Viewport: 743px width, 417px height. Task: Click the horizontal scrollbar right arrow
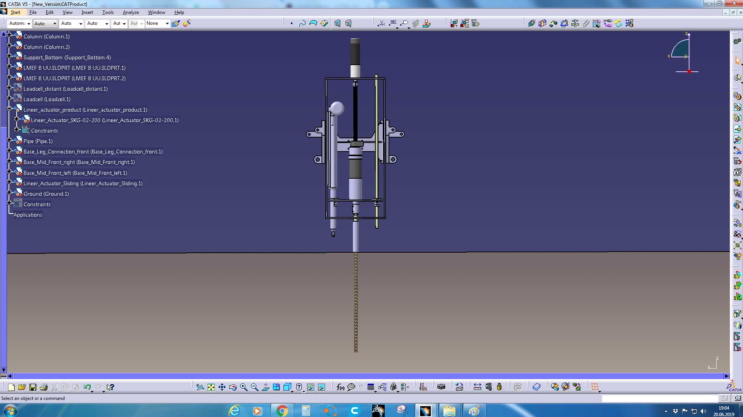(x=726, y=376)
